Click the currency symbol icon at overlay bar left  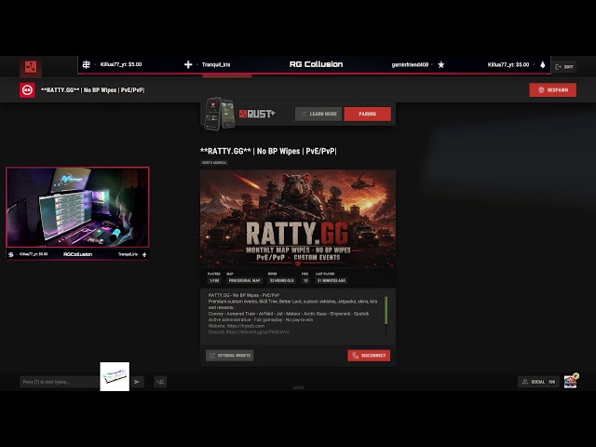coord(87,64)
